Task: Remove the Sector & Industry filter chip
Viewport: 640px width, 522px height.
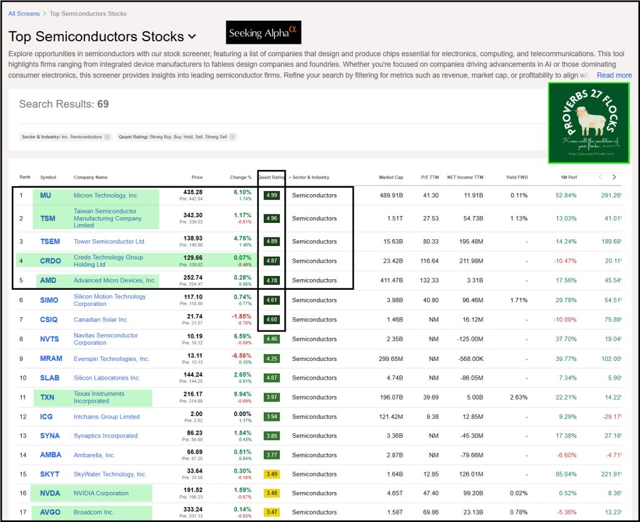Action: tap(107, 137)
